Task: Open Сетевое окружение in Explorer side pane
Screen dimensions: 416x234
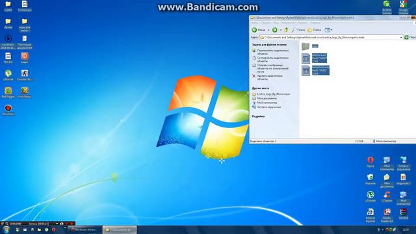Action: click(268, 107)
